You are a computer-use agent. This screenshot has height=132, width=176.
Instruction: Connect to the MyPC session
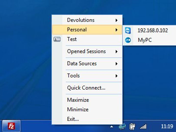pos(150,40)
